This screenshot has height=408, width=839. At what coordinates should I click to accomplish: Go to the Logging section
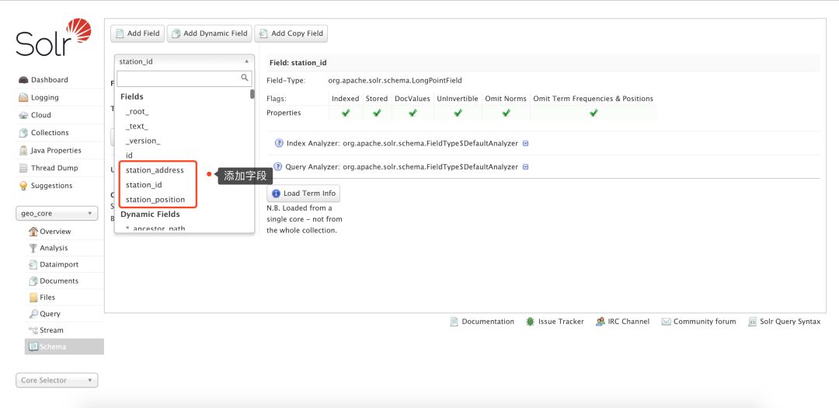[45, 97]
